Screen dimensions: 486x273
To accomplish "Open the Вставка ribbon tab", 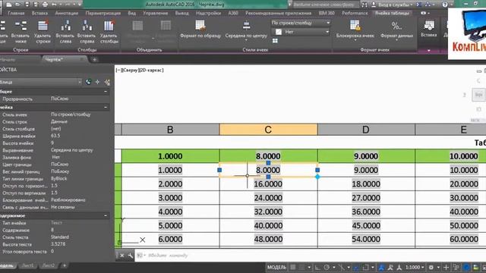I will (x=39, y=13).
